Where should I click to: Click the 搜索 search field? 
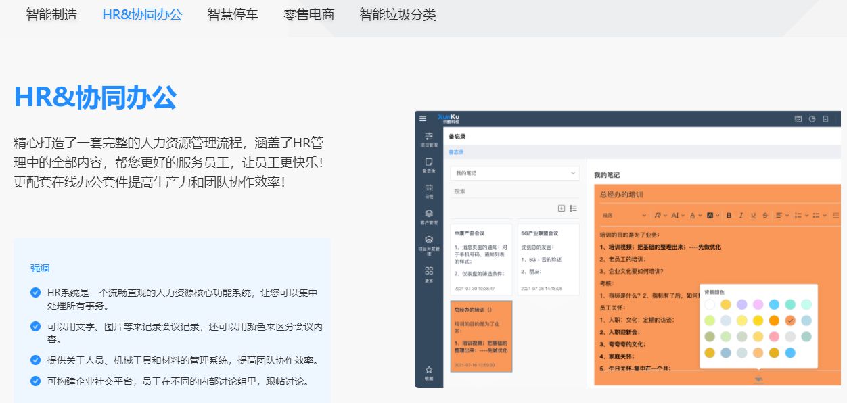click(516, 191)
